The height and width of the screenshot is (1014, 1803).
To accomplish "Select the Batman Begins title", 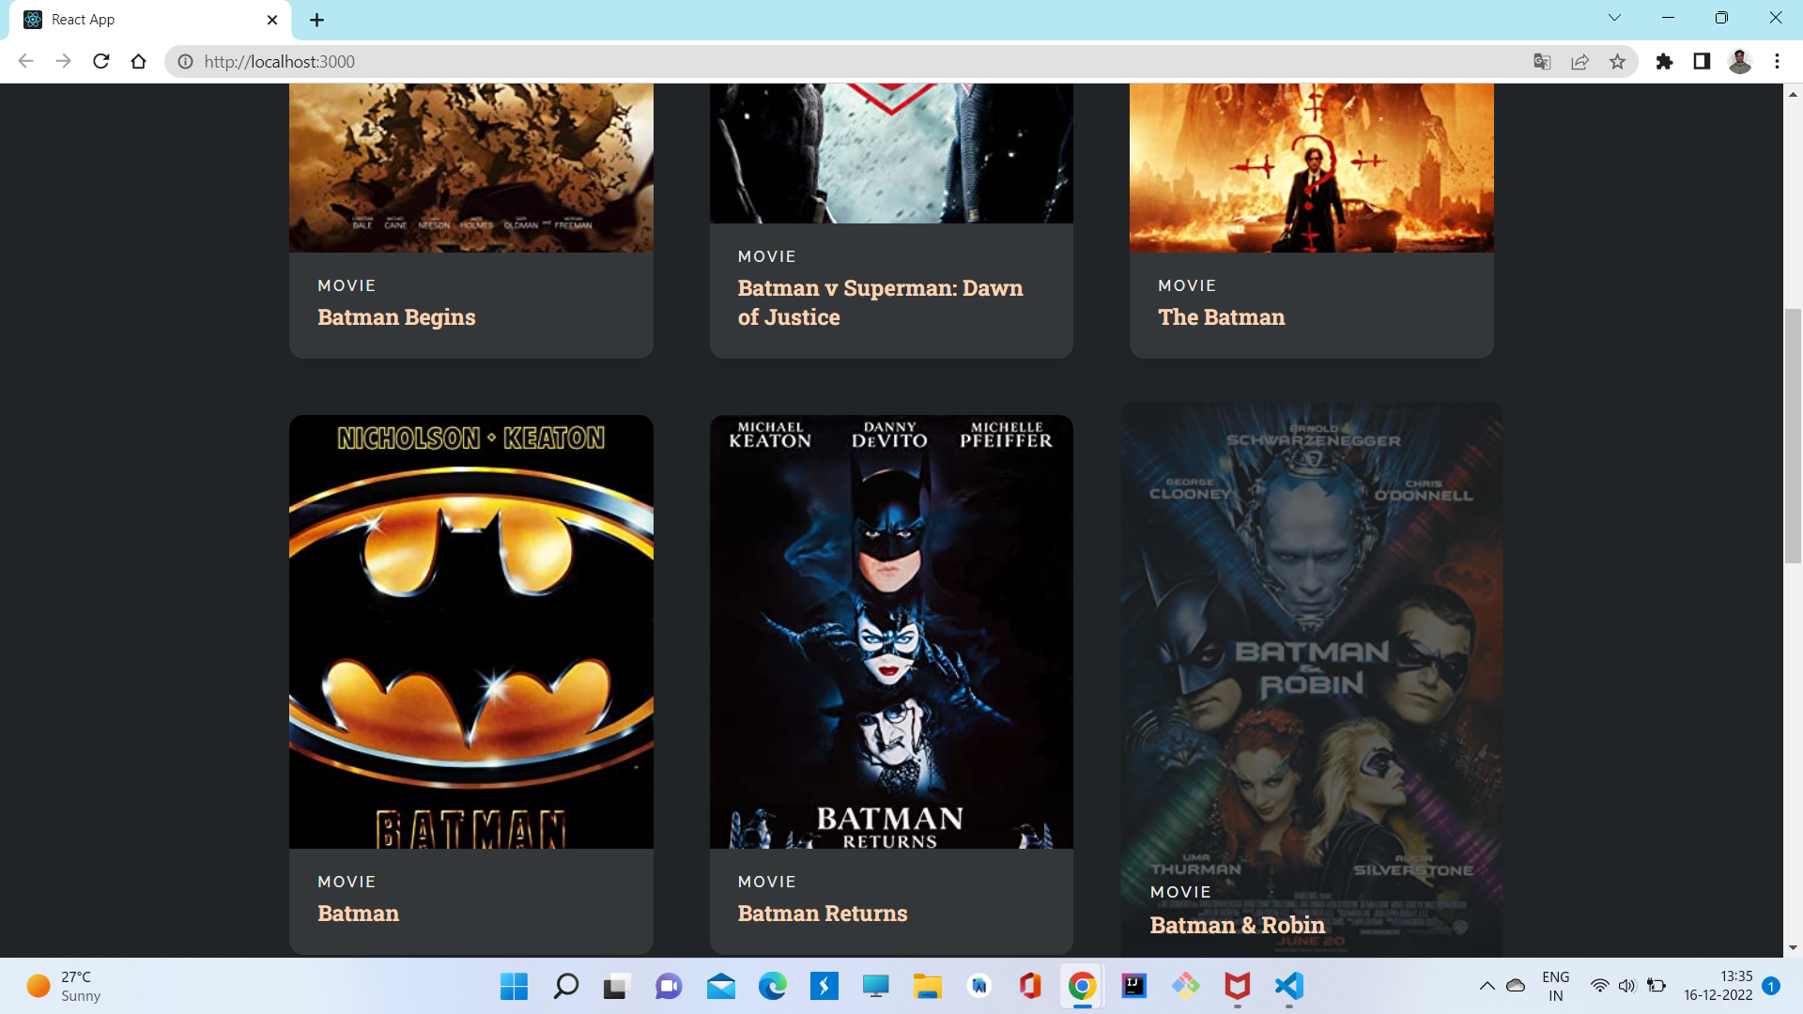I will (396, 317).
